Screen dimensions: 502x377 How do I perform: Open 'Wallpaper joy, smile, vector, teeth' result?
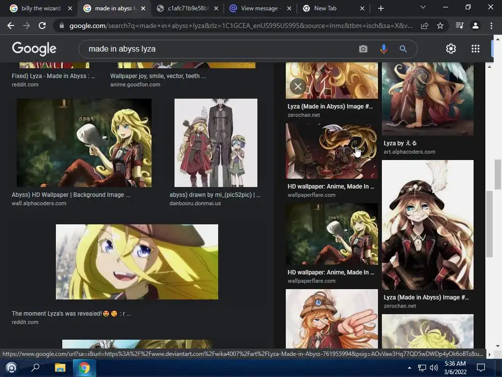(x=158, y=76)
